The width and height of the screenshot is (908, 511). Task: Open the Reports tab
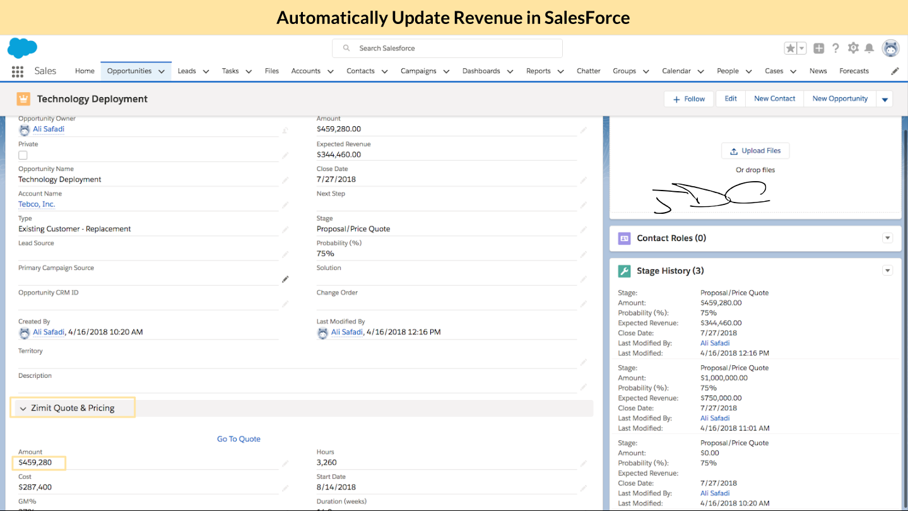coord(539,71)
